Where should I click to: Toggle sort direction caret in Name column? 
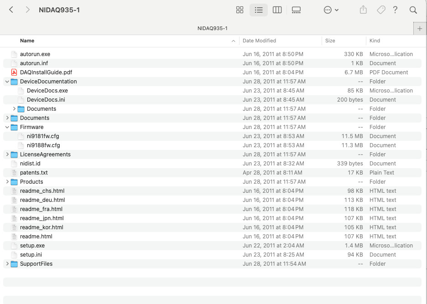pos(233,41)
